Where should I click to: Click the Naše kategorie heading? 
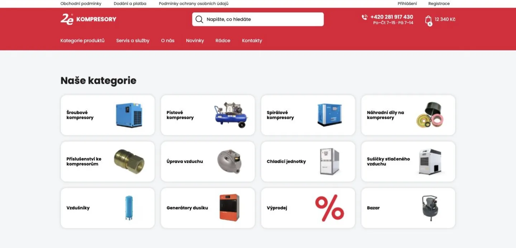(x=99, y=80)
